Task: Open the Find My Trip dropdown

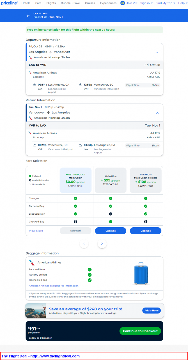Action: (x=166, y=3)
